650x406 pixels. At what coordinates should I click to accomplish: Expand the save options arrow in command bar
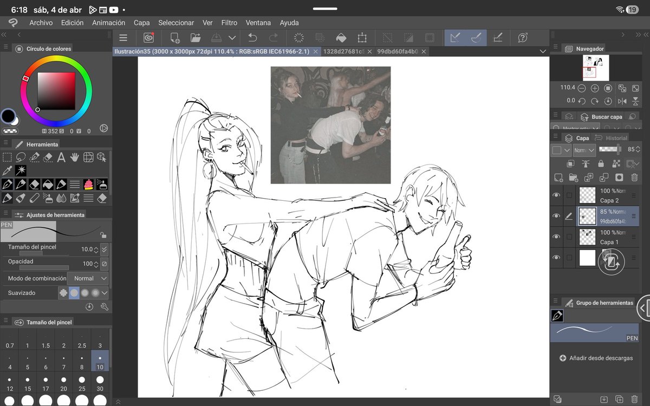pos(232,38)
